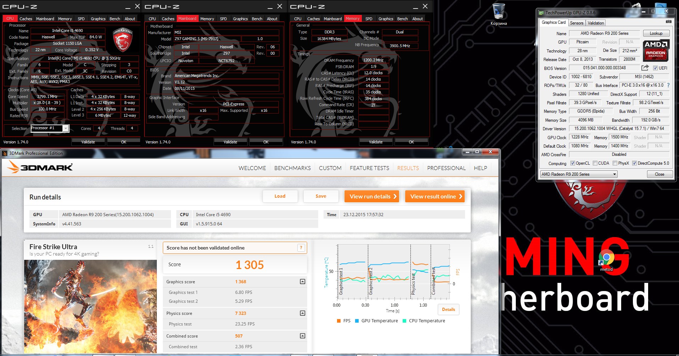This screenshot has height=356, width=679.
Task: Click the GPU-Z screenshot camera icon
Action: [x=668, y=22]
